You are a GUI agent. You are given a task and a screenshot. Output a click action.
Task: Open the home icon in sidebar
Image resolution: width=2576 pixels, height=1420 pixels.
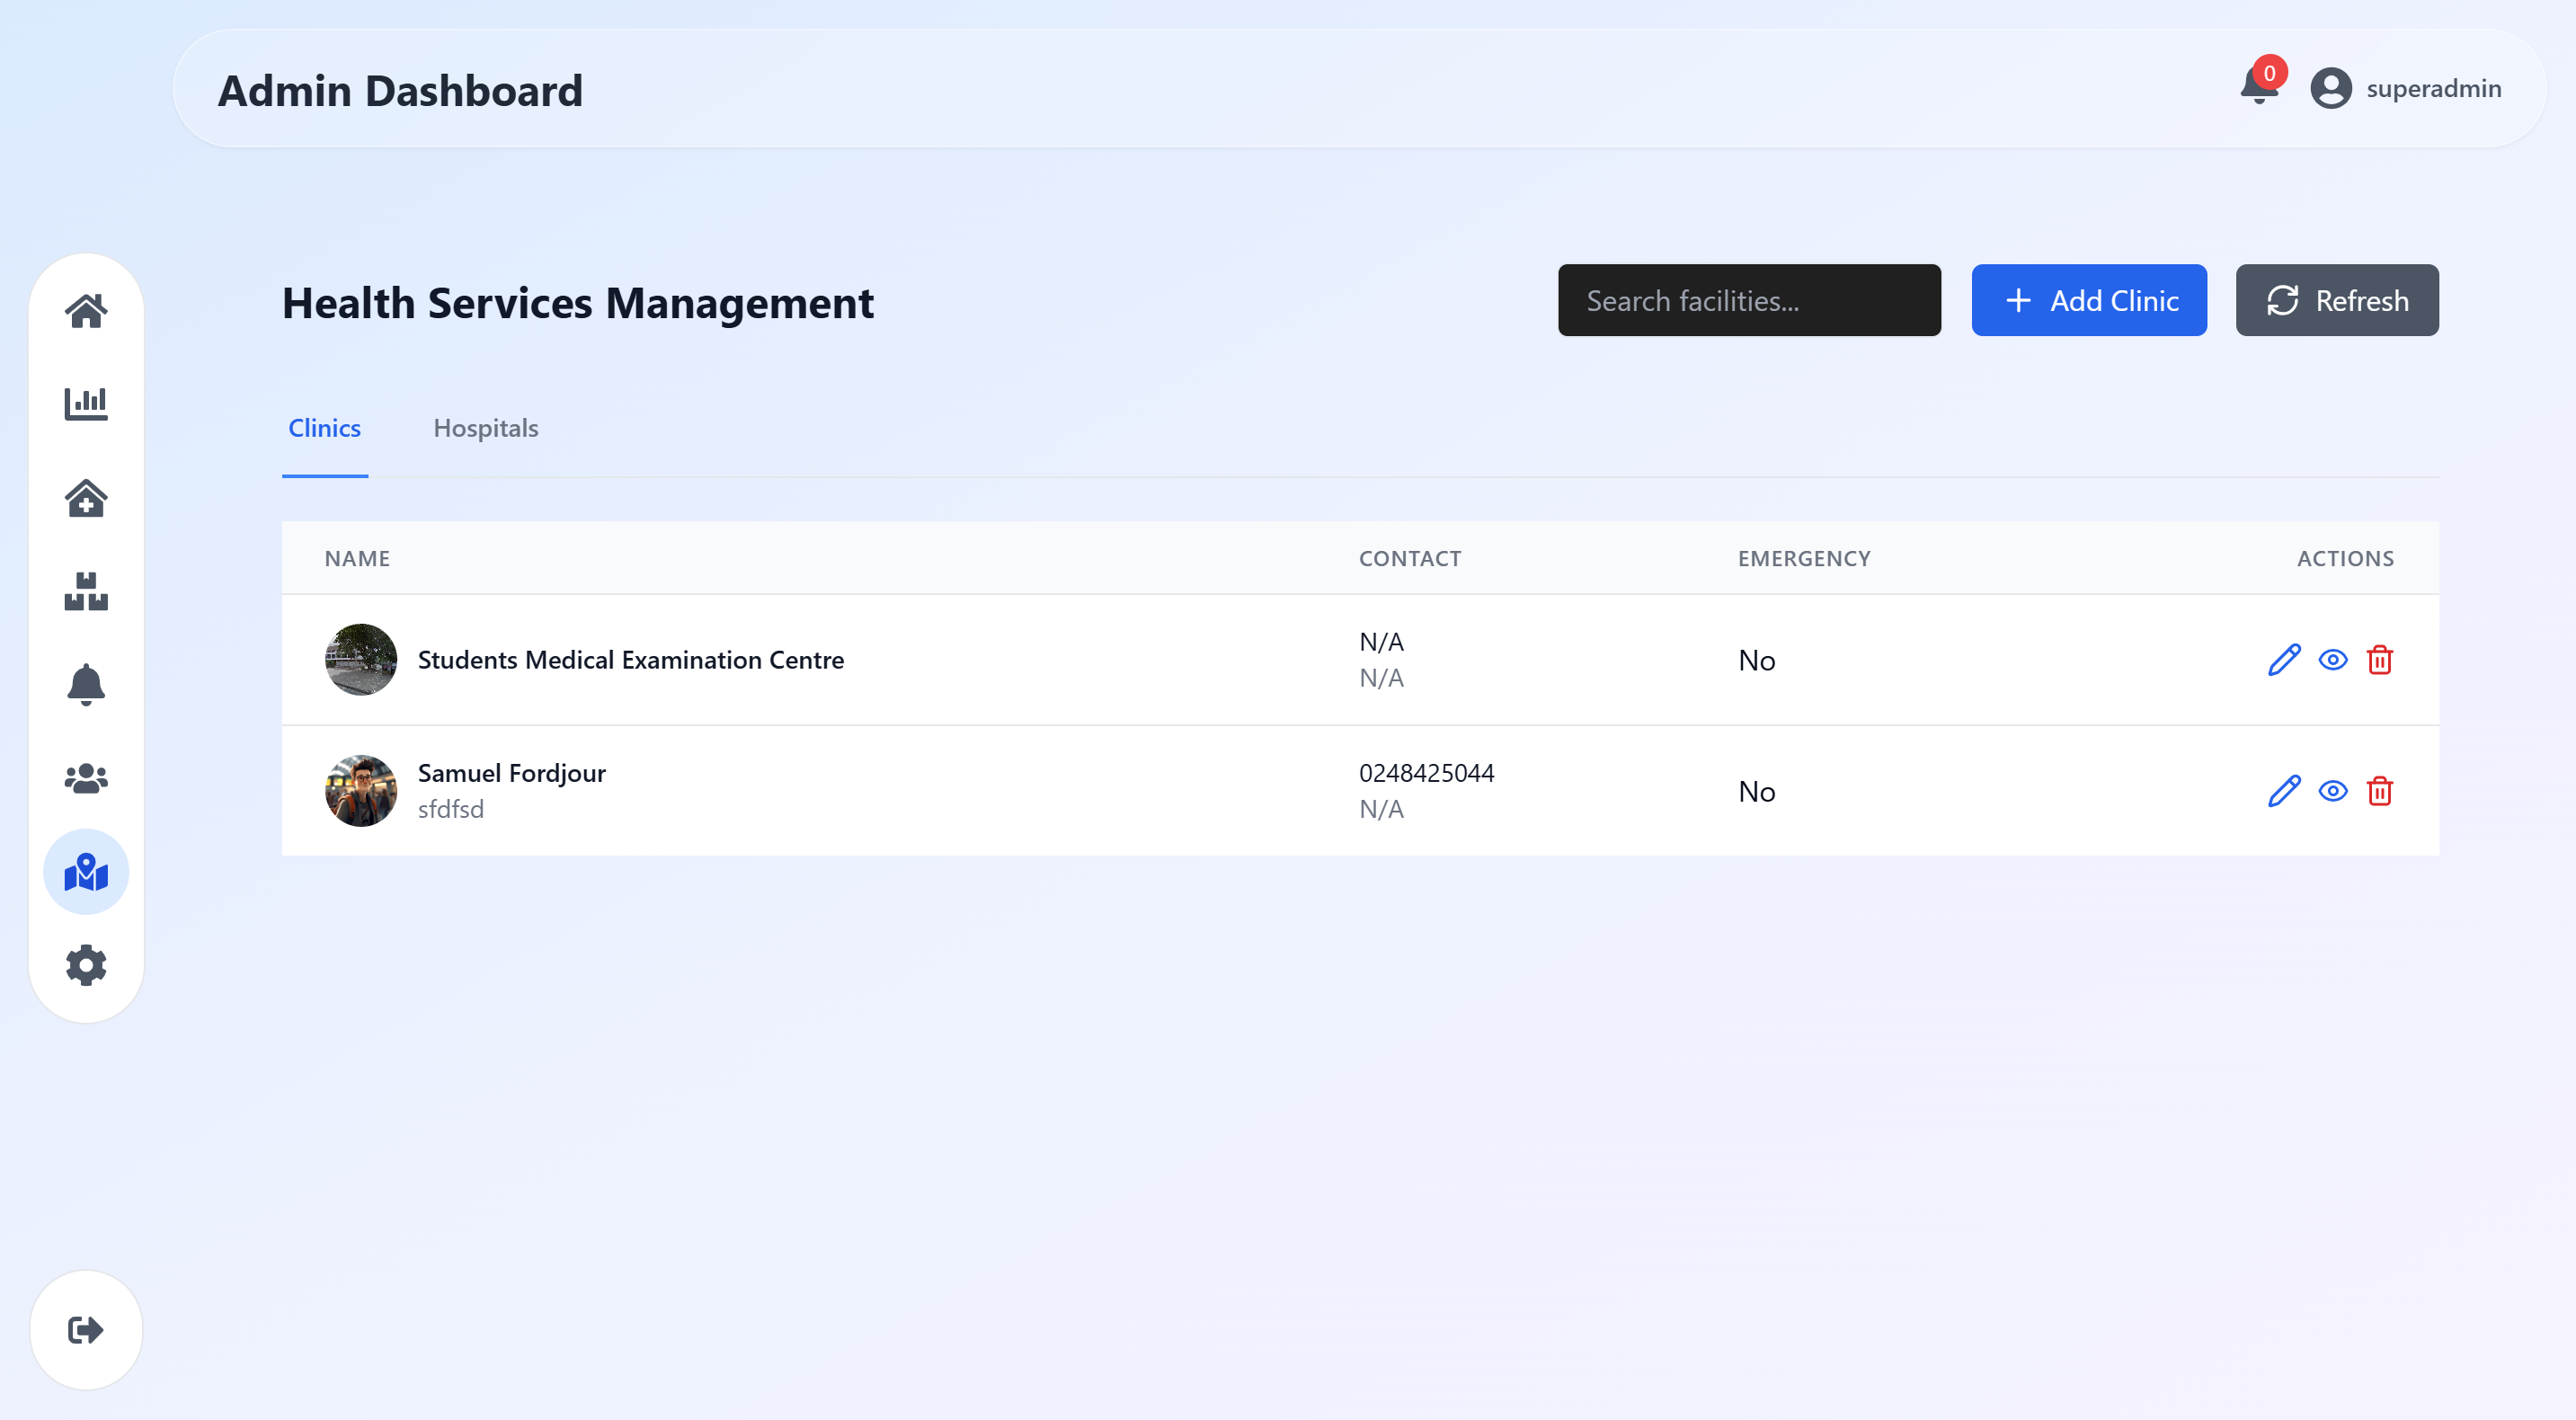pyautogui.click(x=86, y=311)
